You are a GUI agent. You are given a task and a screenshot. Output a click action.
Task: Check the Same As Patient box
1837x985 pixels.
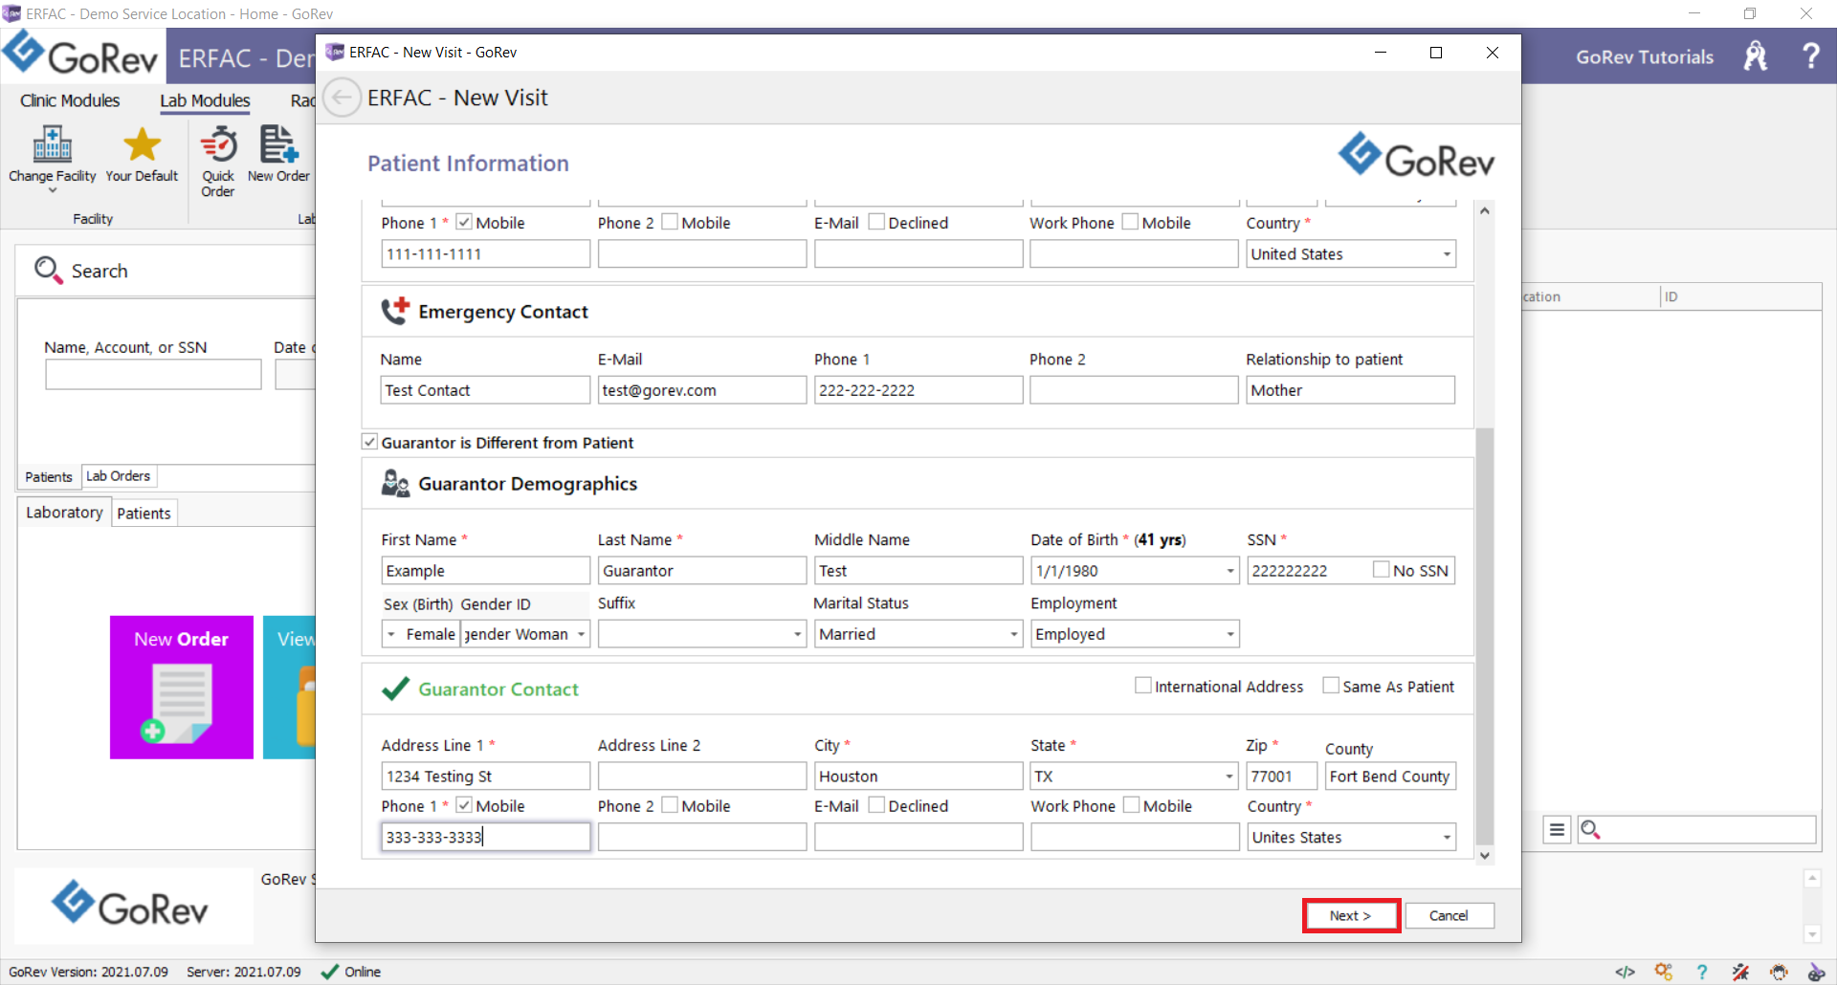(1331, 685)
